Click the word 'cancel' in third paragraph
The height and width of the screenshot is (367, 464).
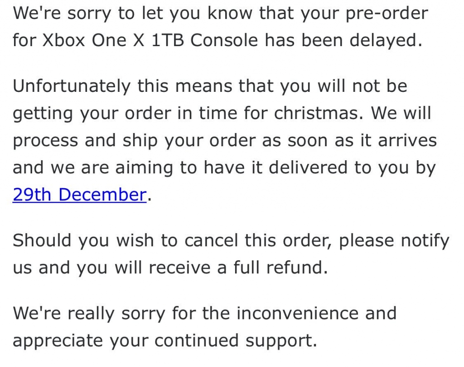click(x=211, y=240)
